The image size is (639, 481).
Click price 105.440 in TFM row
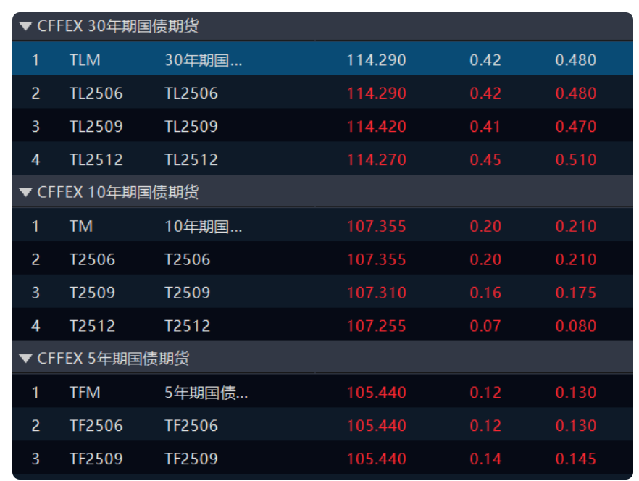click(376, 392)
